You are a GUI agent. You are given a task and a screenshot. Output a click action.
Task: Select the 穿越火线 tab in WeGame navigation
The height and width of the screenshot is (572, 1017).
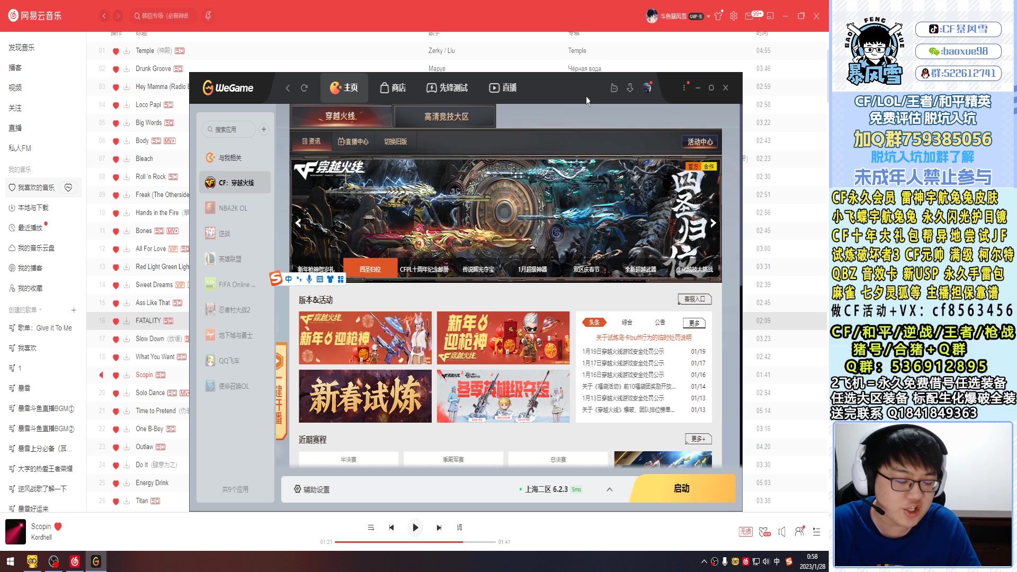tap(341, 117)
